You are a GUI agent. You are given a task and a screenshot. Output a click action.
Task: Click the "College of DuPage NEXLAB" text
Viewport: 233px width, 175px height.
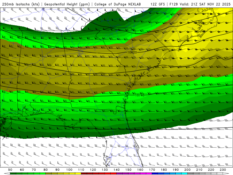tap(118, 4)
